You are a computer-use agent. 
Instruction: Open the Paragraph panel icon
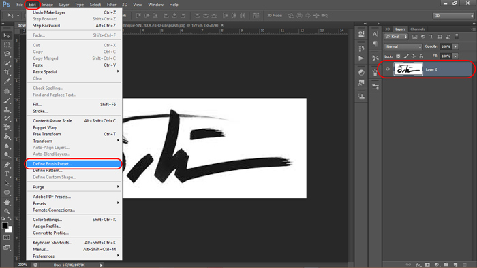(375, 44)
